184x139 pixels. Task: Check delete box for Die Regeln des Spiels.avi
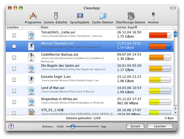(14, 69)
